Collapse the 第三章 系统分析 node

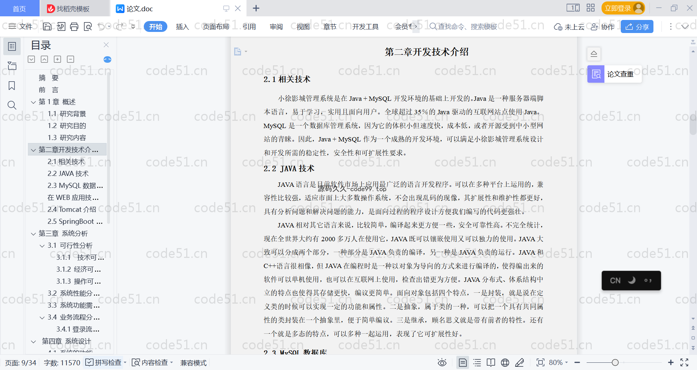pos(33,234)
